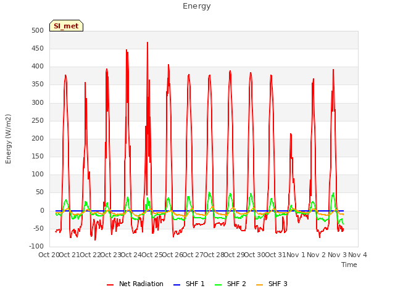Image resolution: width=395 pixels, height=296 pixels.
Task: Click the green SHF 2 legend swatch
Action: tap(218, 285)
